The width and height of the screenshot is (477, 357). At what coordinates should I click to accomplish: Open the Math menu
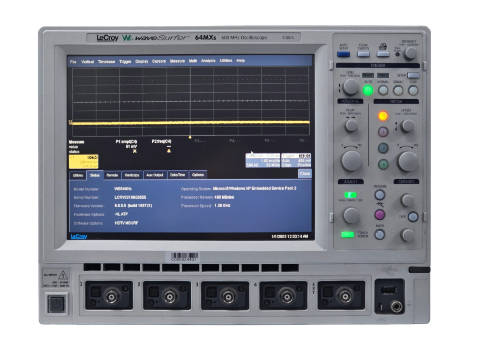[193, 61]
